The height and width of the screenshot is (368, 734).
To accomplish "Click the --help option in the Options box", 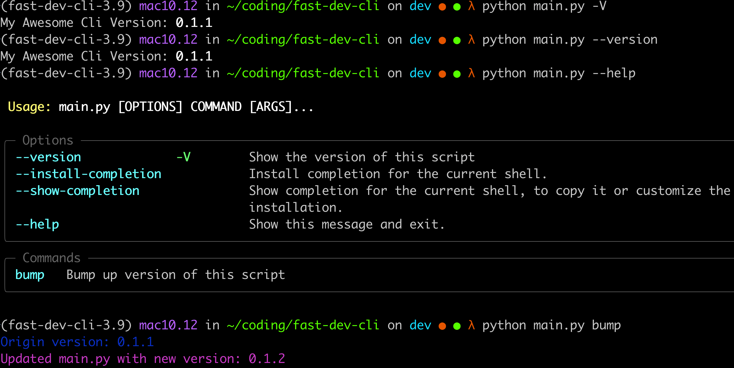I will click(x=37, y=224).
